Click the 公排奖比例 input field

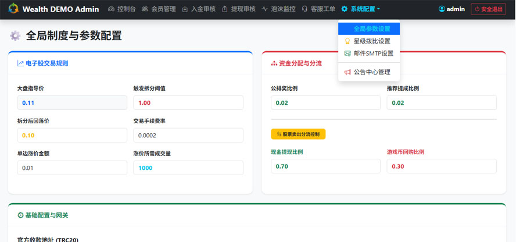coord(326,103)
